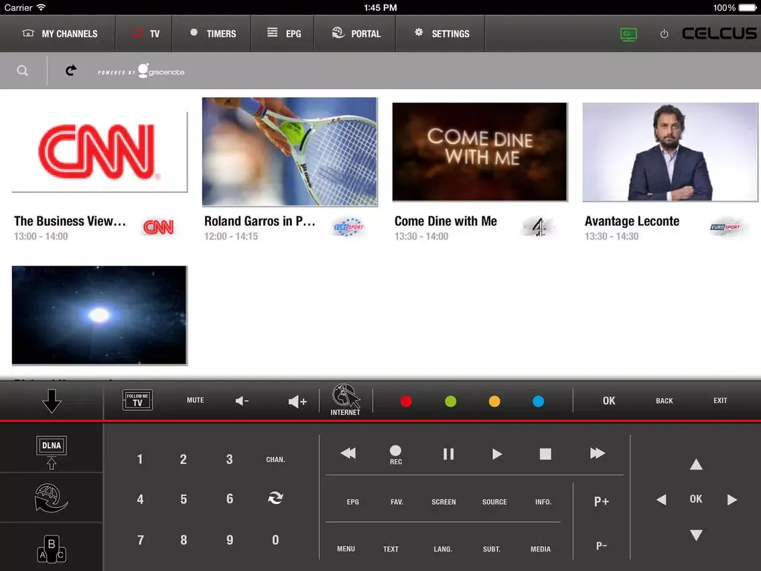The height and width of the screenshot is (571, 761).
Task: Tap the FAV. button
Action: pos(397,502)
